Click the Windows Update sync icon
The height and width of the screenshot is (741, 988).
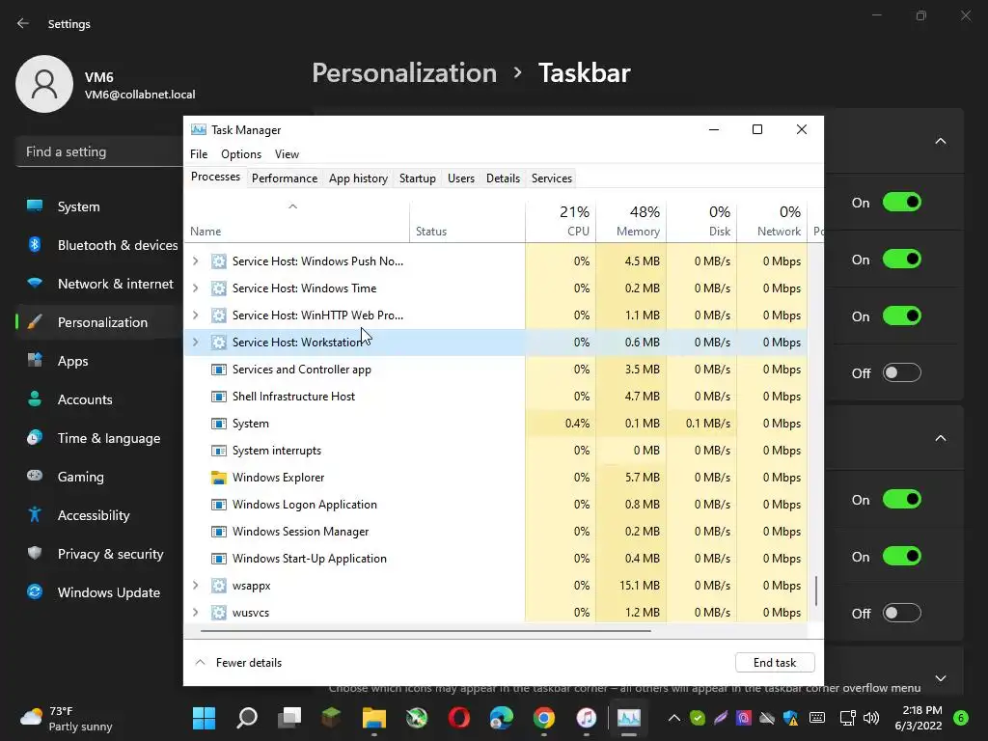[x=35, y=591]
